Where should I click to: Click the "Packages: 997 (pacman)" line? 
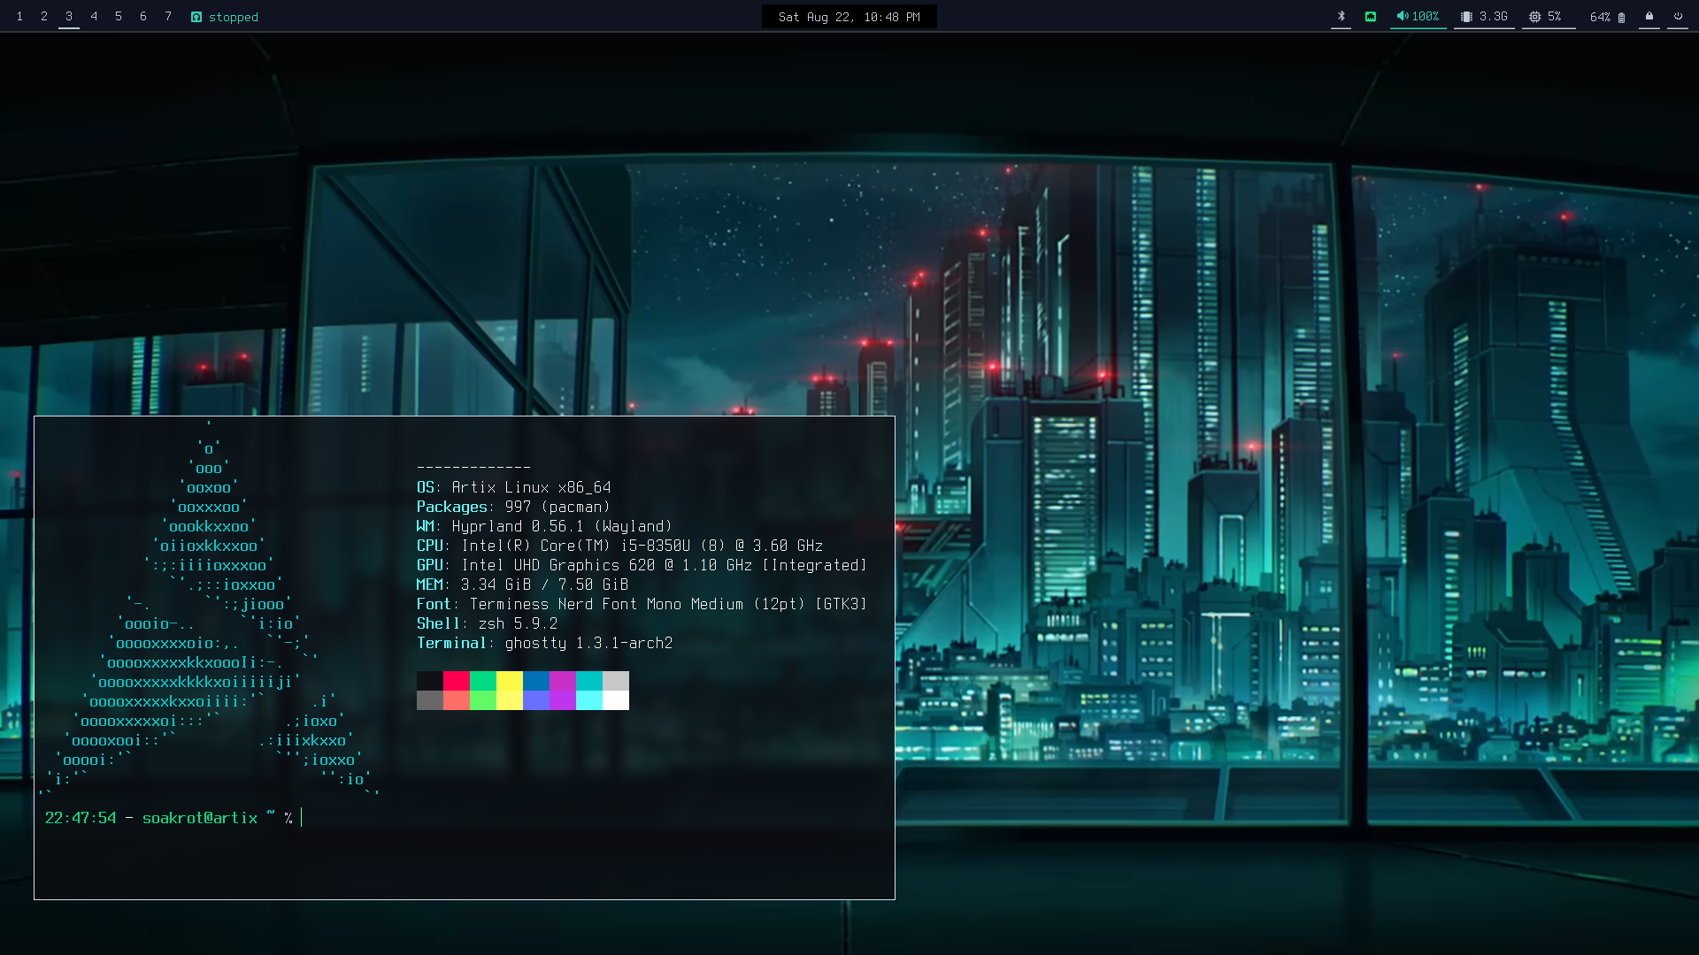tap(514, 507)
